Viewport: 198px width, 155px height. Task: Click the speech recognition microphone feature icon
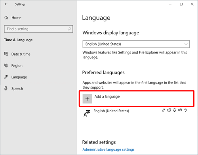(x=175, y=110)
